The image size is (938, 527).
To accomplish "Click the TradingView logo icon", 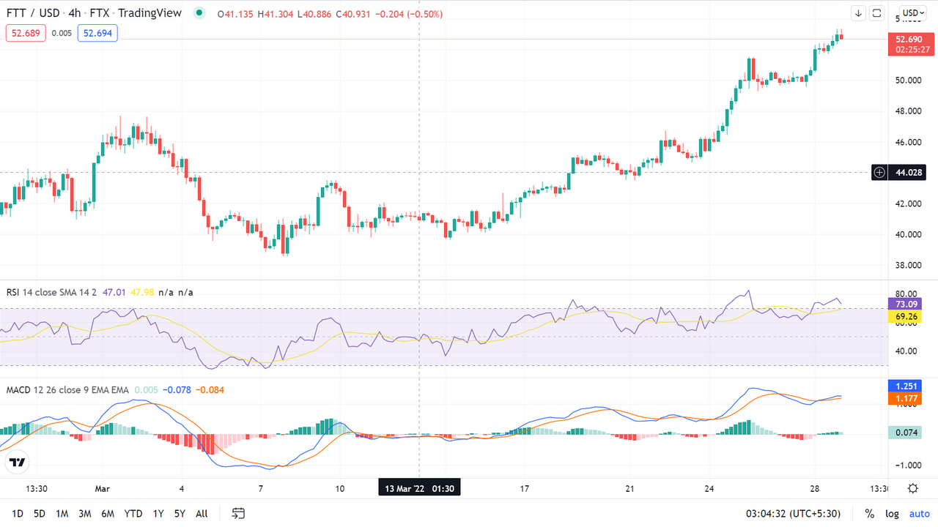I will point(18,463).
